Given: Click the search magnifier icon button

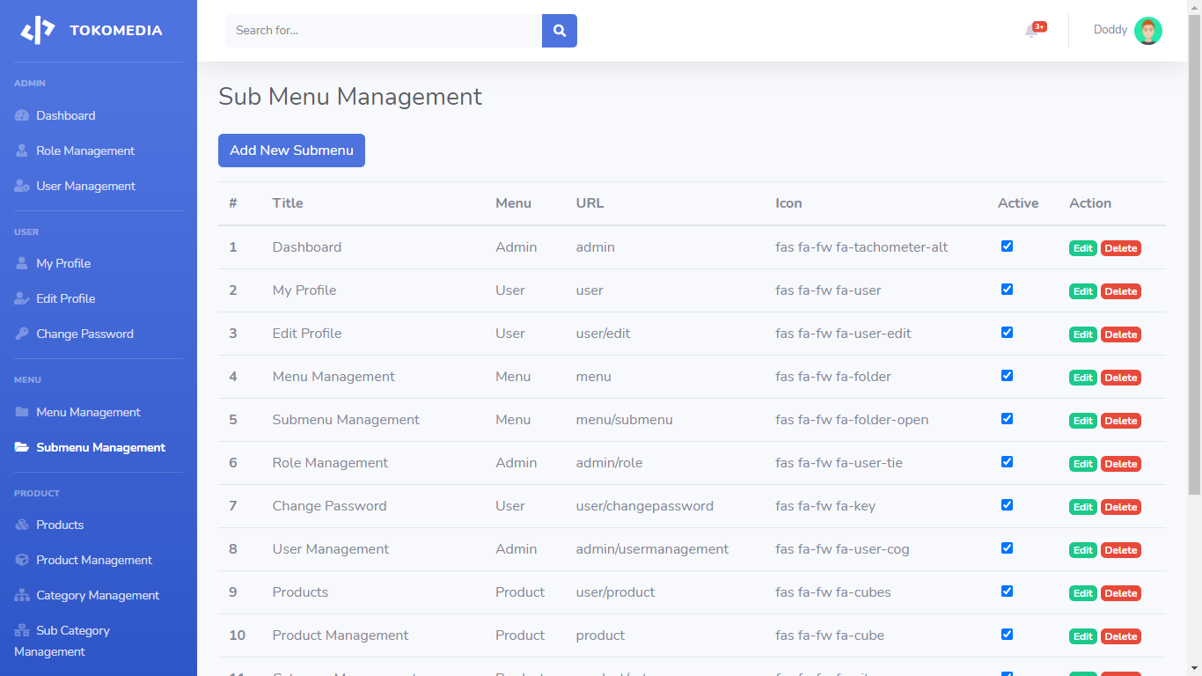Looking at the screenshot, I should [559, 31].
